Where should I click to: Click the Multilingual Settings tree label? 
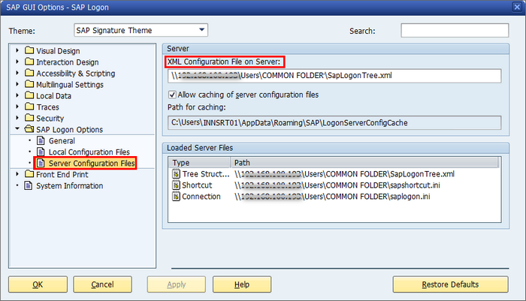click(70, 85)
